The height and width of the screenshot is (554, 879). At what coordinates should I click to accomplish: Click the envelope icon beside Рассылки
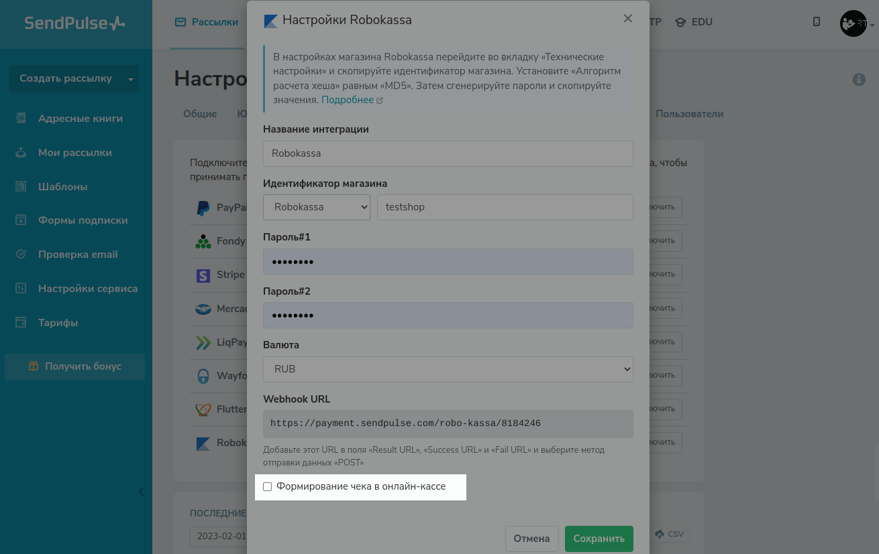coord(180,22)
